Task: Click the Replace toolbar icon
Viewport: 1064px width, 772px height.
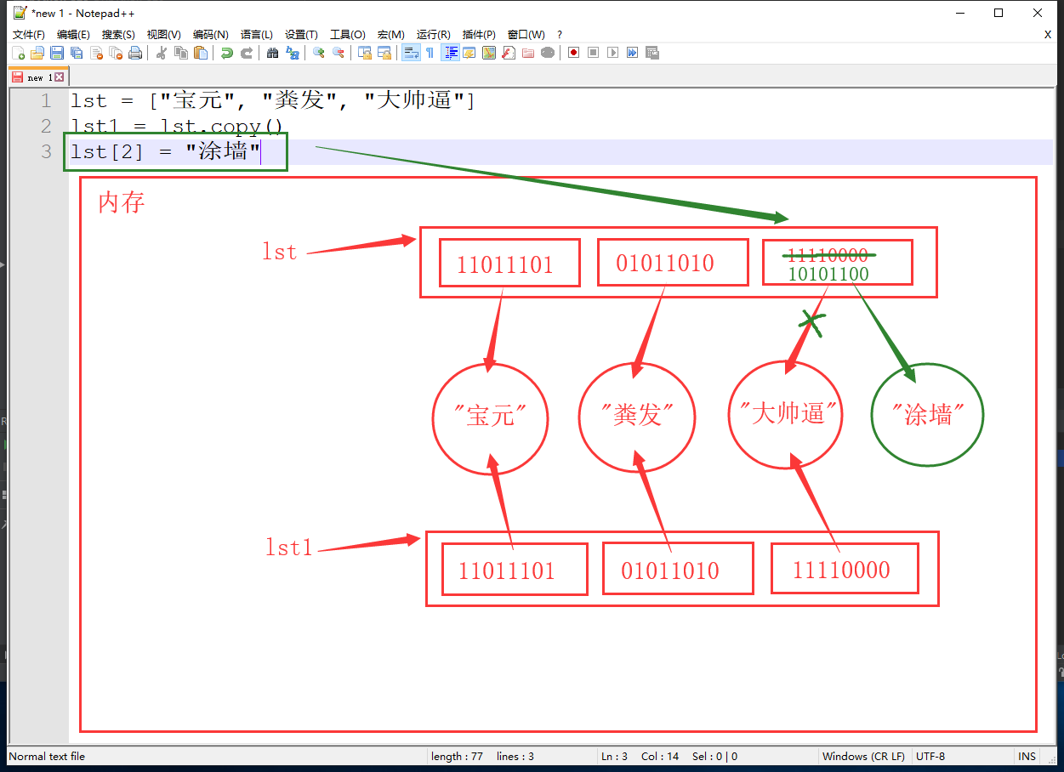Action: 292,53
